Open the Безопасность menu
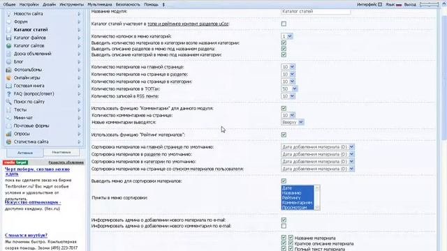This screenshot has height=251, width=447. [x=128, y=5]
